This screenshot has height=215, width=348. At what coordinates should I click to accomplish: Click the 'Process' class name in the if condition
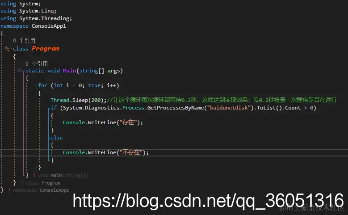(133, 108)
